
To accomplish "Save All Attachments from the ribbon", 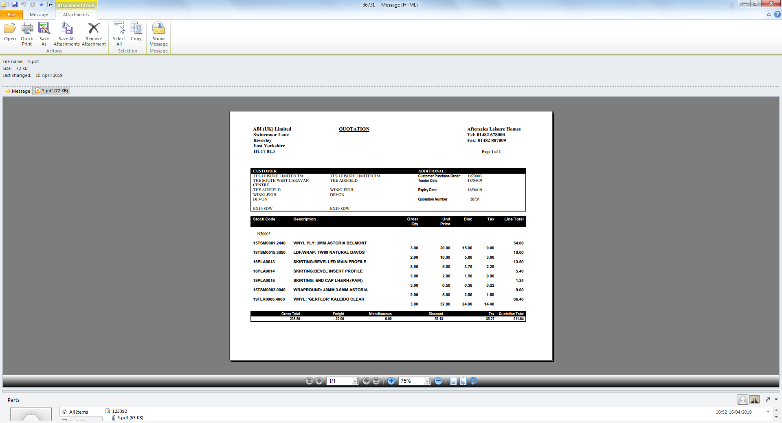I will [66, 34].
